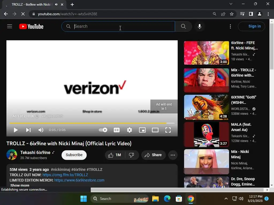Screen dimensions: 274x205
Task: Open Tekashi 6ix9ine channel avatar
Action: [x=12, y=155]
